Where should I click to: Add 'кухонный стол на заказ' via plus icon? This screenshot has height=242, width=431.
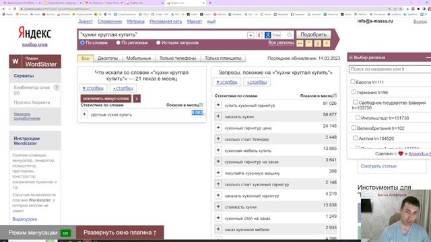point(218,218)
